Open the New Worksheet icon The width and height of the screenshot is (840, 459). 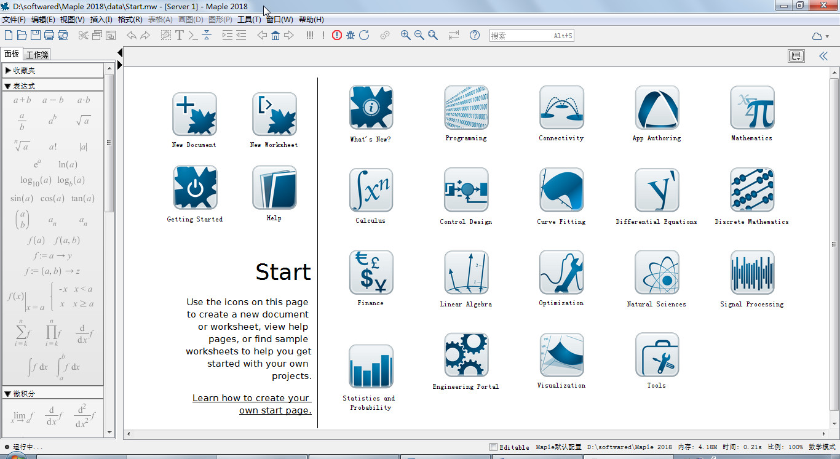click(274, 114)
